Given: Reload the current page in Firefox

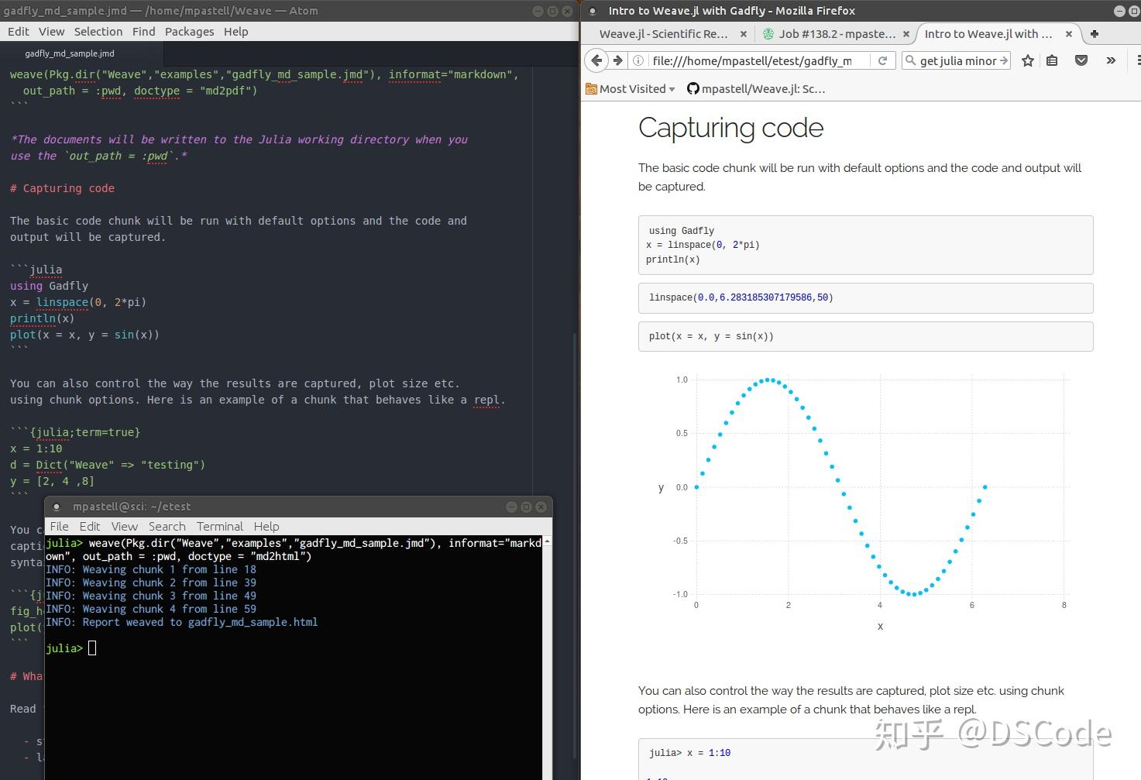Looking at the screenshot, I should tap(882, 60).
